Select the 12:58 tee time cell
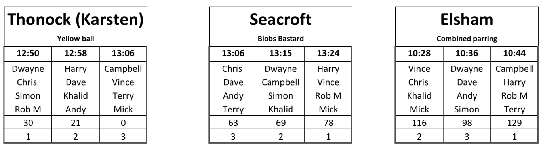 pyautogui.click(x=75, y=53)
